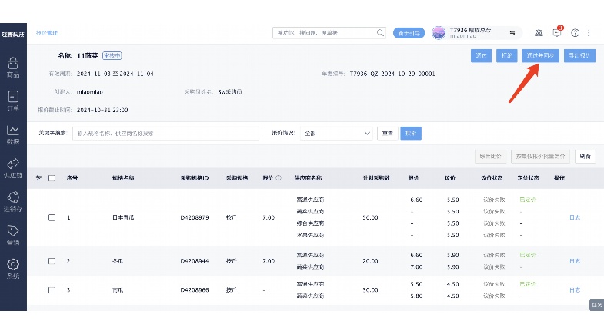Click the magnifier icon in top search box
This screenshot has height=334, width=604.
pyautogui.click(x=380, y=33)
